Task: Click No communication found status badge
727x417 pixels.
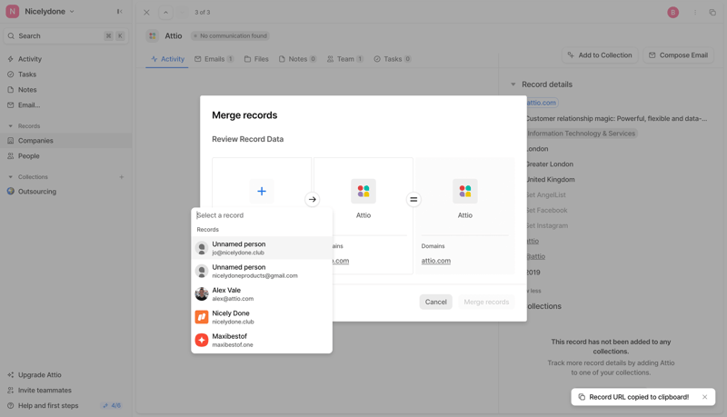Action: 231,35
